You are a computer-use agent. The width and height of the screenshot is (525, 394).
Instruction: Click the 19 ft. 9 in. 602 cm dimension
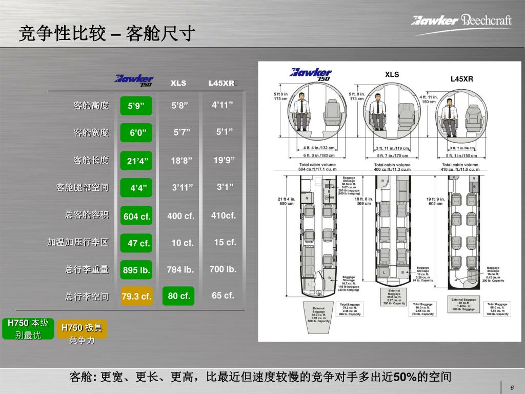tap(435, 201)
